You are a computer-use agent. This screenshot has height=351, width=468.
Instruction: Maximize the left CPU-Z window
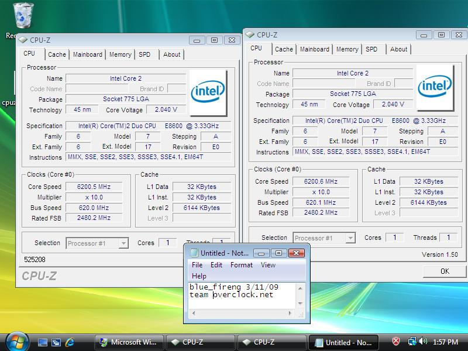pos(214,40)
